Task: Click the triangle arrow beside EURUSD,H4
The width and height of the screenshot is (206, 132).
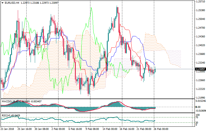Action: coord(2,3)
